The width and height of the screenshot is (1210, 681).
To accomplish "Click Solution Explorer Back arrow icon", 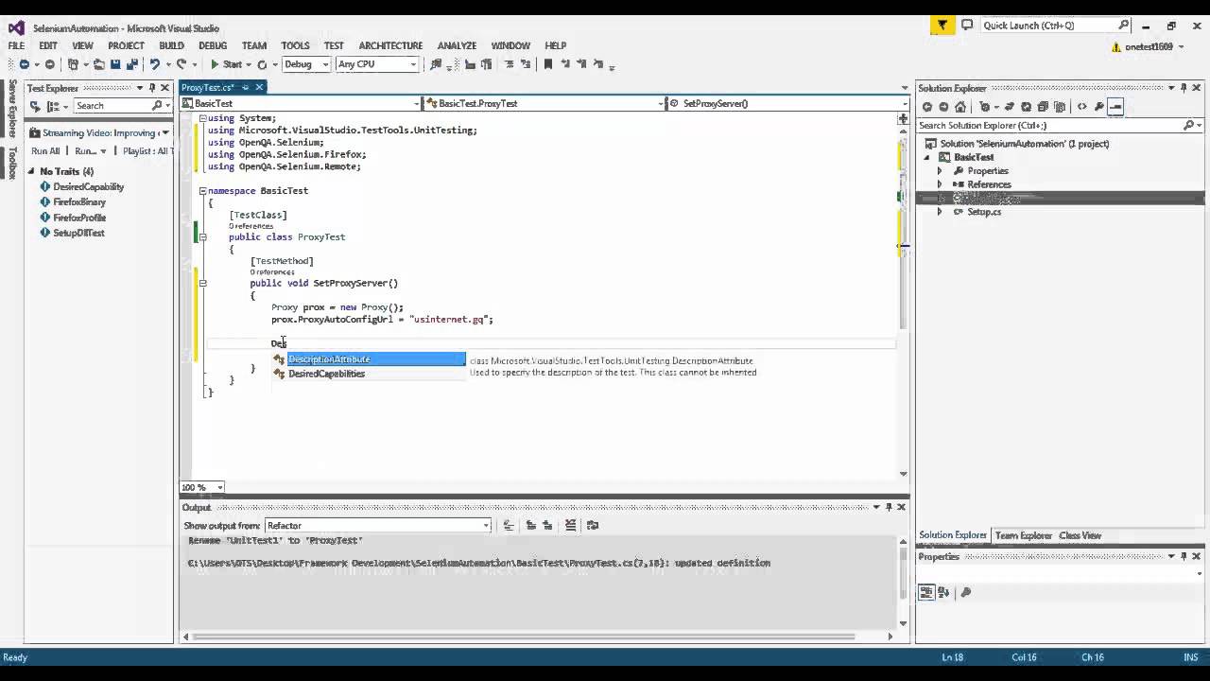I will pyautogui.click(x=927, y=107).
